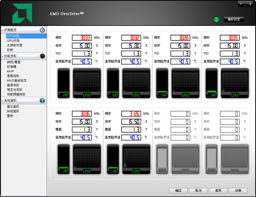Click CPU0 multiplier field showing 15.00
Image resolution: width=256 pixels, height=197 pixels.
[x=82, y=46]
